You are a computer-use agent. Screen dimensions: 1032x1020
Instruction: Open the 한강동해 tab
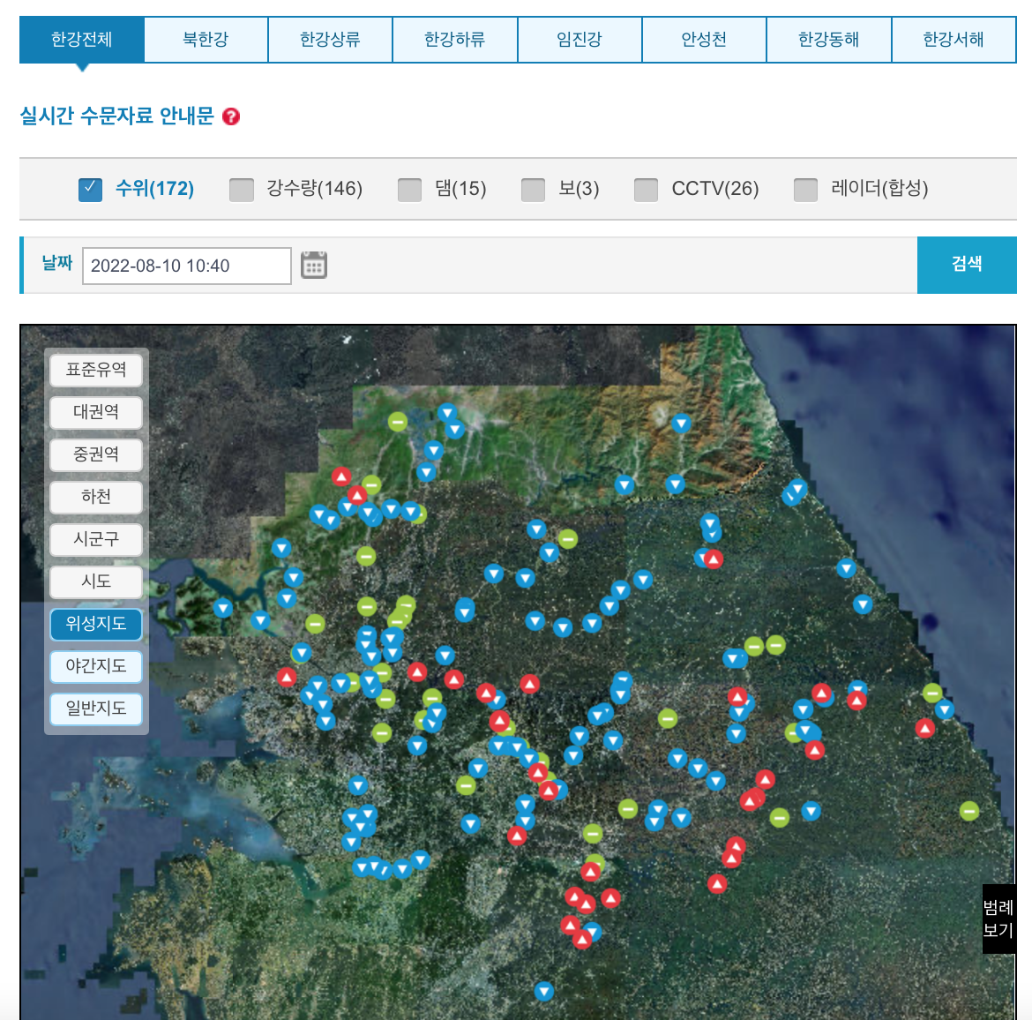click(x=828, y=40)
